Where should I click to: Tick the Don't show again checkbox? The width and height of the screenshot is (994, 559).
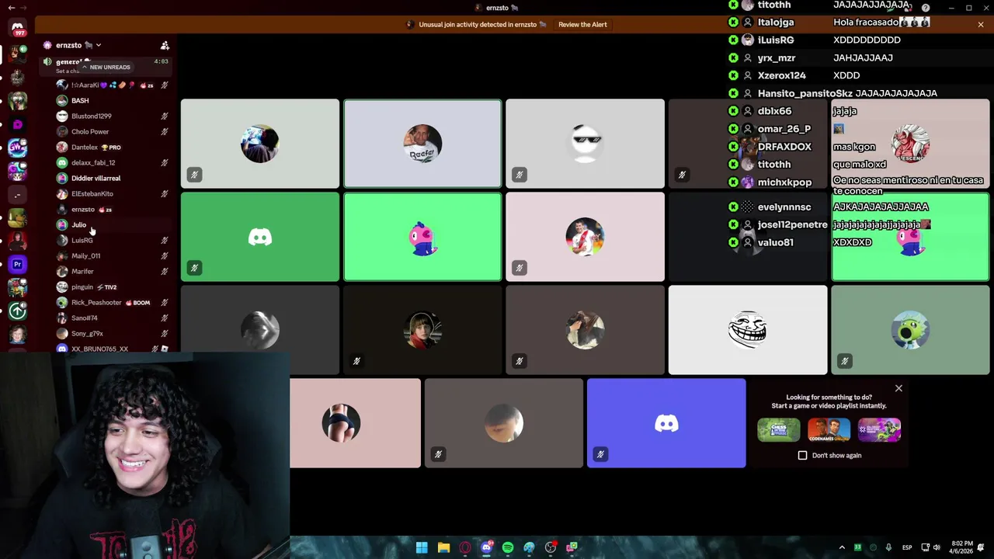802,456
